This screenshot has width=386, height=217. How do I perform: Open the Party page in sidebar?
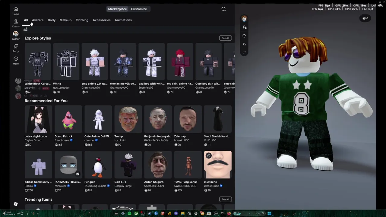[16, 48]
